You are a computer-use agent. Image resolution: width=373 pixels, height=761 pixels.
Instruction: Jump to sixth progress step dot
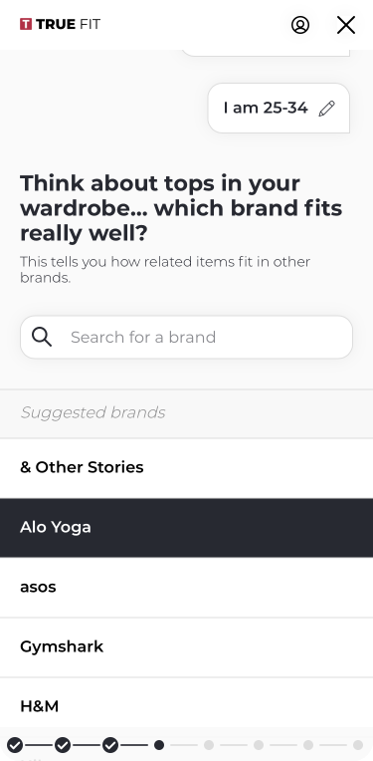tap(259, 744)
